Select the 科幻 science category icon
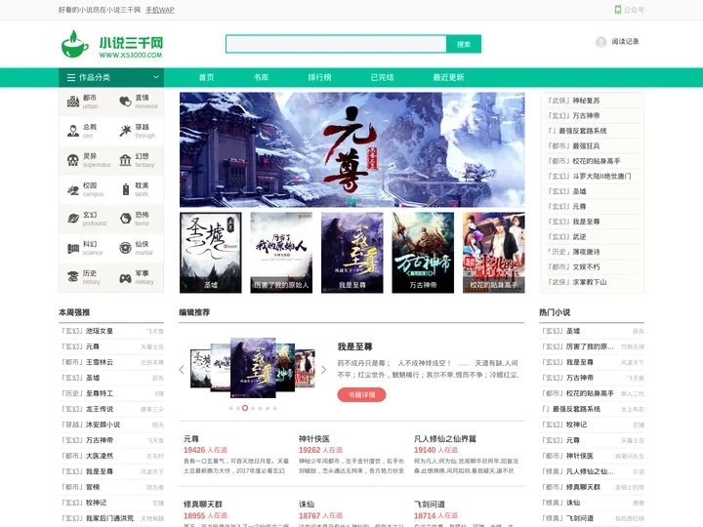The width and height of the screenshot is (703, 527). click(x=73, y=248)
